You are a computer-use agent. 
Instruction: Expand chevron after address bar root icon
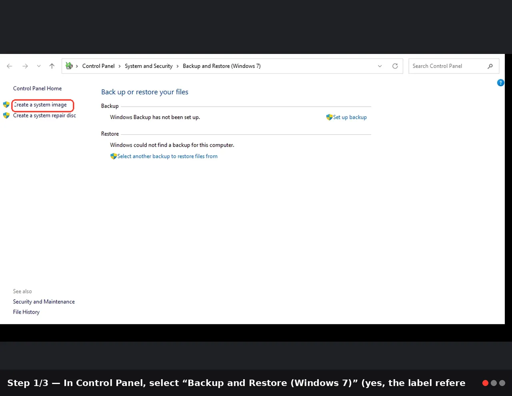coord(77,66)
